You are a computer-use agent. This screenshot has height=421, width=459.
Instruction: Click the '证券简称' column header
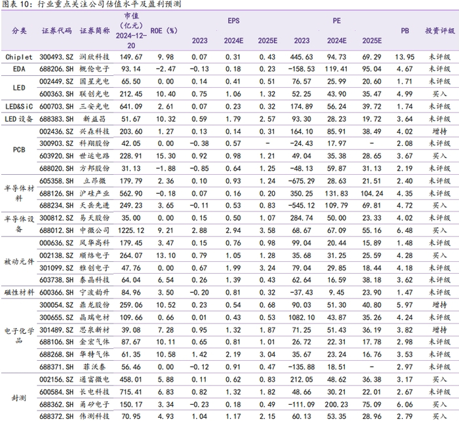pos(94,31)
